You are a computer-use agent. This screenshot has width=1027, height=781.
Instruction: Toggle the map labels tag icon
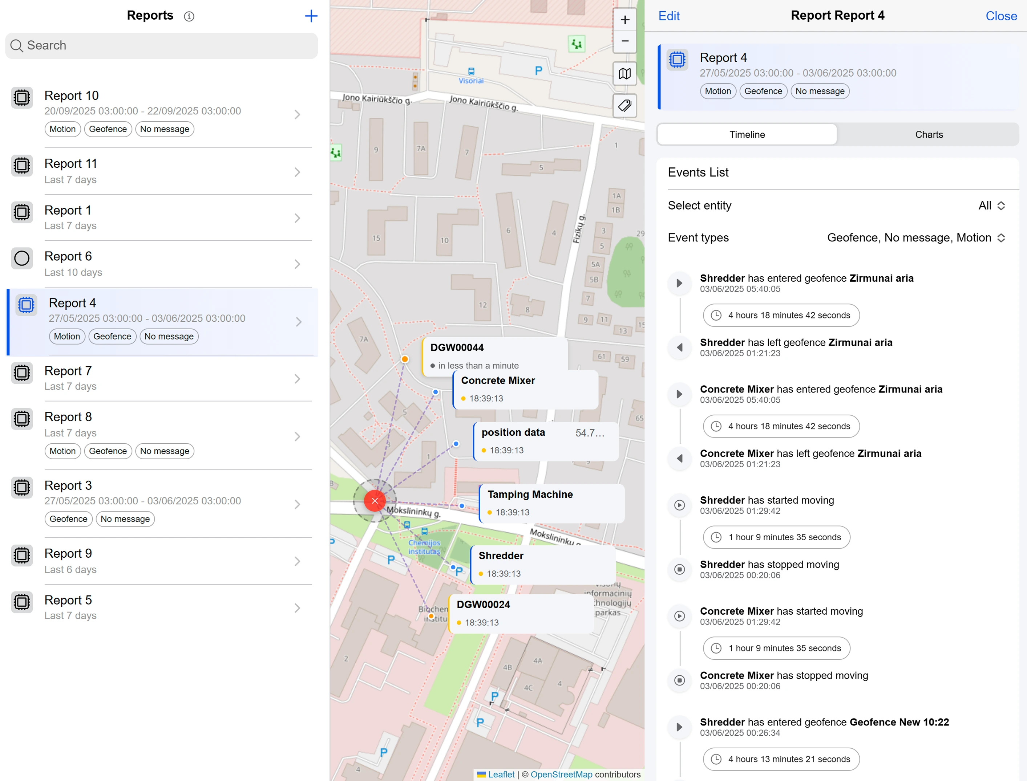pyautogui.click(x=625, y=106)
